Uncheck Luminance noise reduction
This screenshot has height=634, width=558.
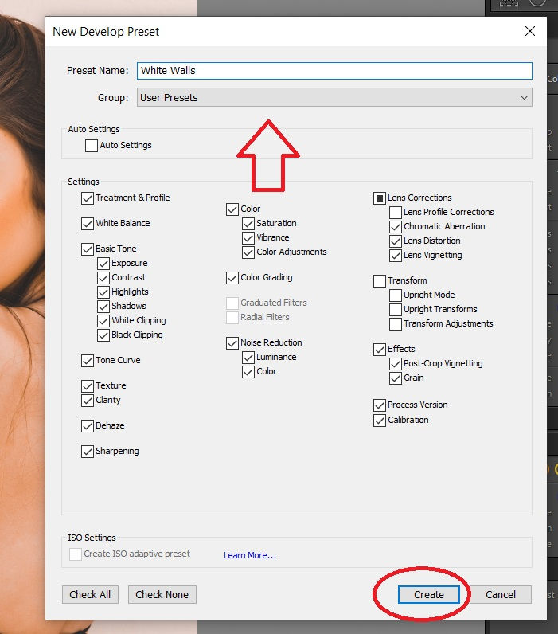248,358
